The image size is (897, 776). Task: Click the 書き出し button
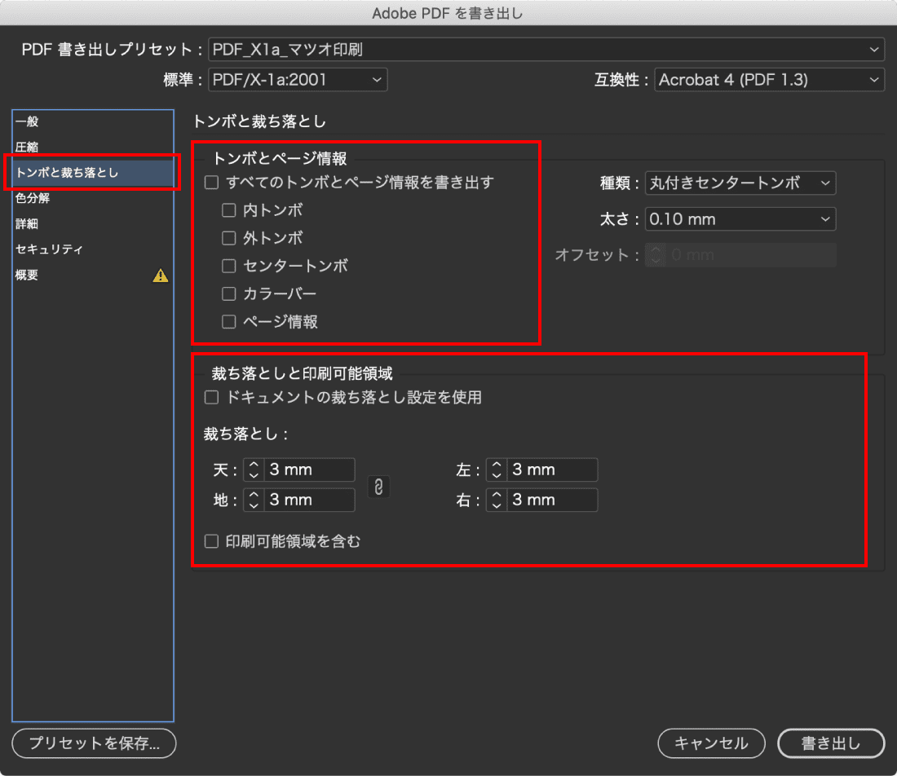831,743
